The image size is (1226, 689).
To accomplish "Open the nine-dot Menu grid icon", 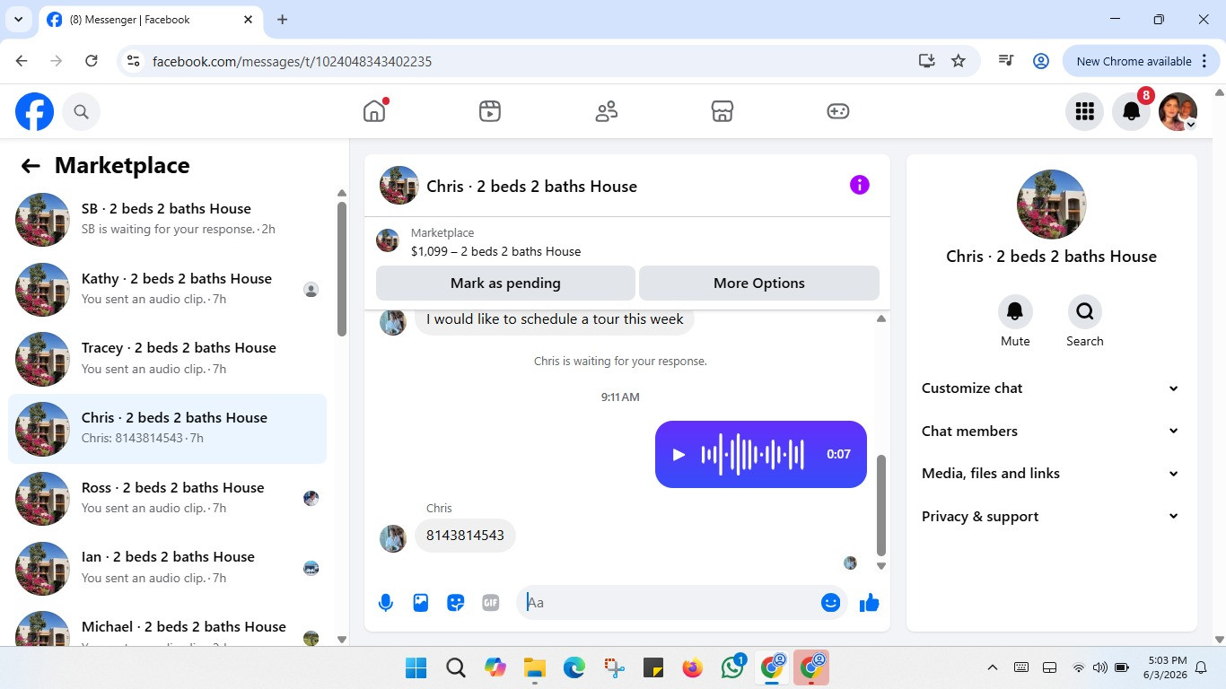I will click(1085, 111).
